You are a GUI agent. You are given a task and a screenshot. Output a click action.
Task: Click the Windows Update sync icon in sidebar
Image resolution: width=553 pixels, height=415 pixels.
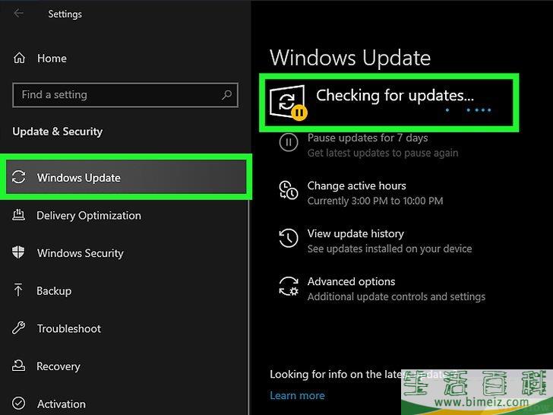pos(20,178)
